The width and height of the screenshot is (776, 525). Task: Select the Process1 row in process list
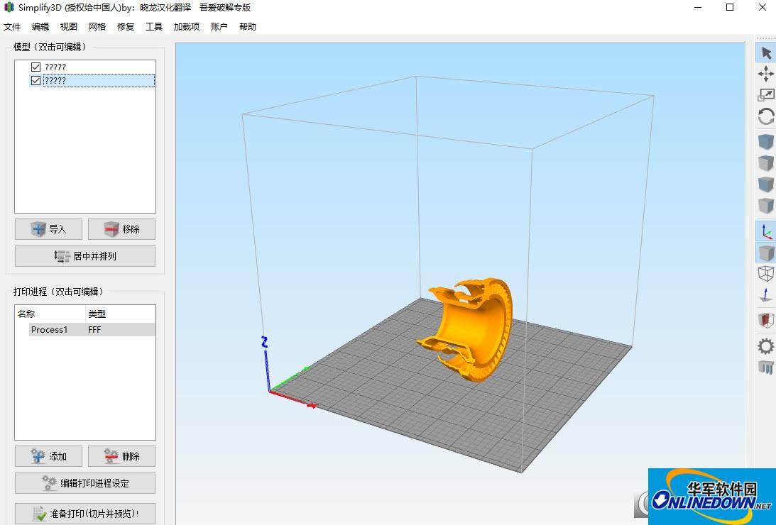[92, 330]
